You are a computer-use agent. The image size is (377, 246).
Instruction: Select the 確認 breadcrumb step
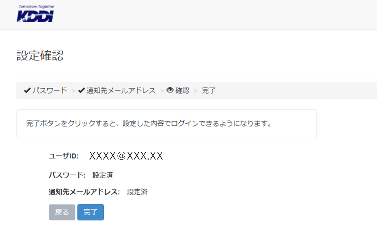182,90
